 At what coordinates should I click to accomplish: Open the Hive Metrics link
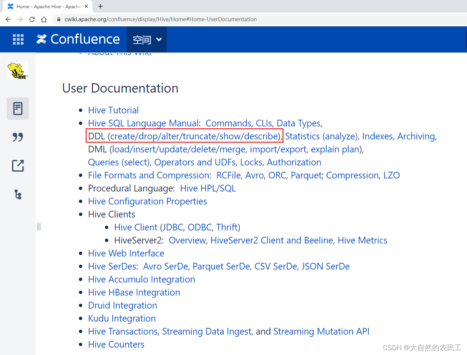click(x=362, y=241)
